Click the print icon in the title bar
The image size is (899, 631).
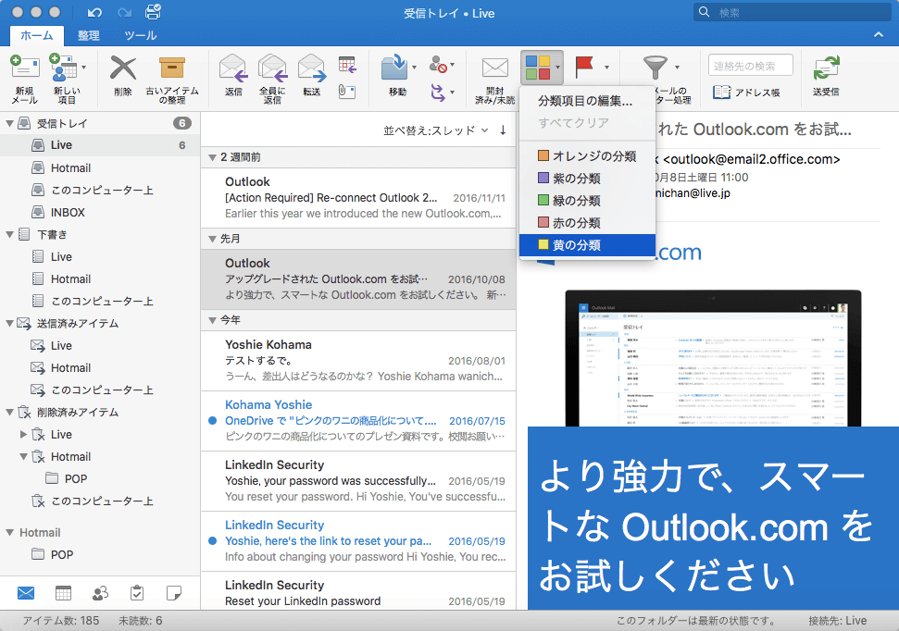pos(153,12)
